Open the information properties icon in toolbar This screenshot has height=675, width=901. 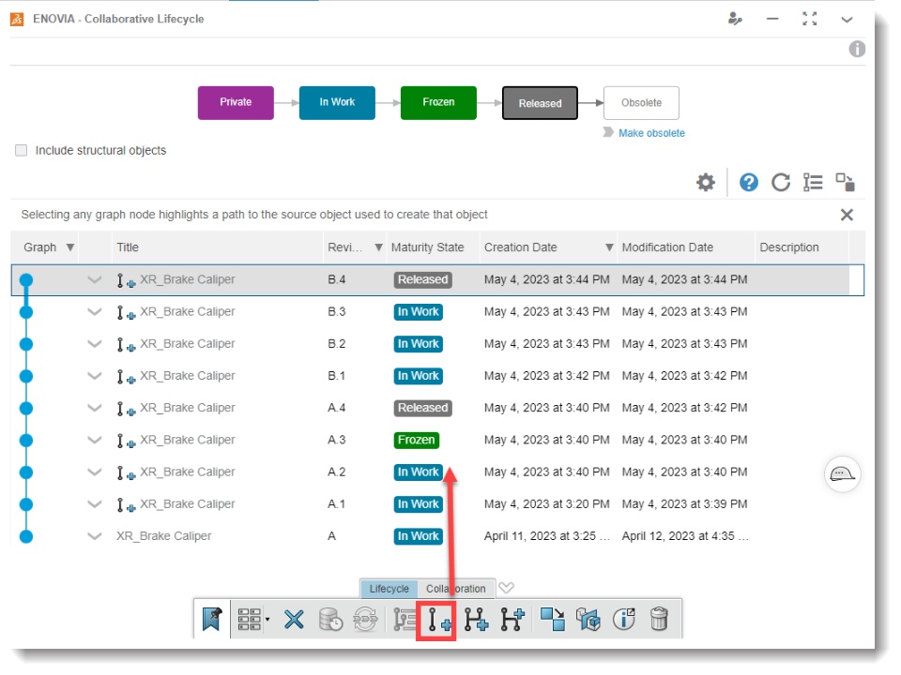click(x=624, y=620)
